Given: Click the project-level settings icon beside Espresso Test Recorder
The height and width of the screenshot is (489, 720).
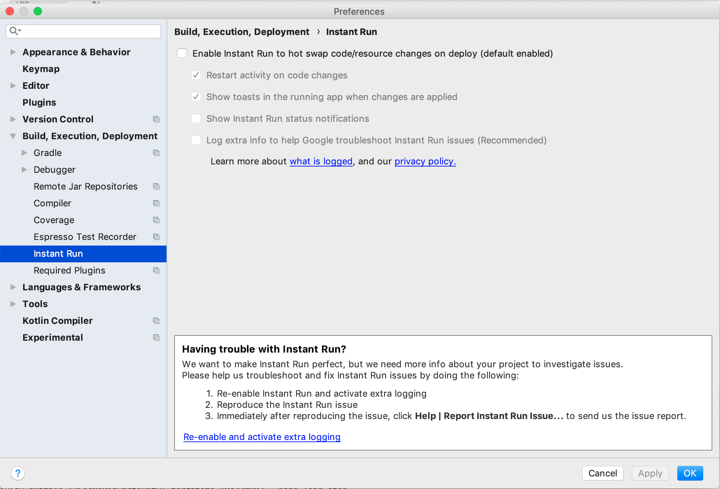Looking at the screenshot, I should click(x=156, y=237).
